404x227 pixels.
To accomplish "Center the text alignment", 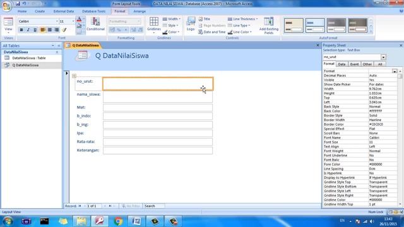I will pyautogui.click(x=49, y=30).
